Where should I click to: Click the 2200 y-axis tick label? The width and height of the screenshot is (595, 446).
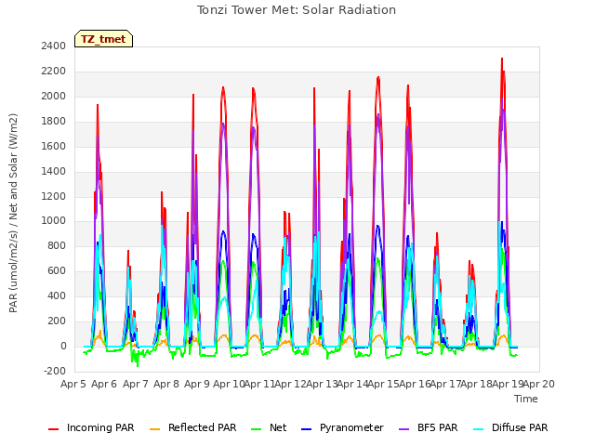pyautogui.click(x=54, y=72)
